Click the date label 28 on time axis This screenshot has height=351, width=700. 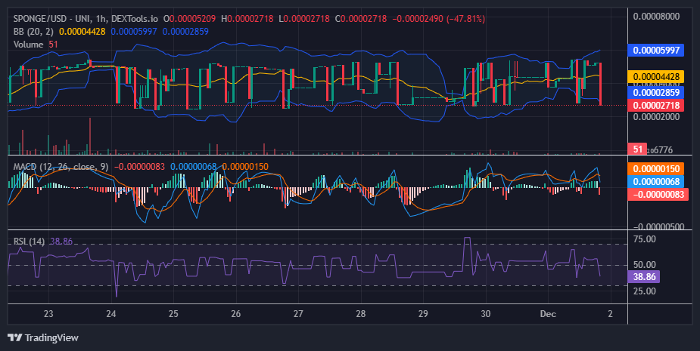[361, 313]
